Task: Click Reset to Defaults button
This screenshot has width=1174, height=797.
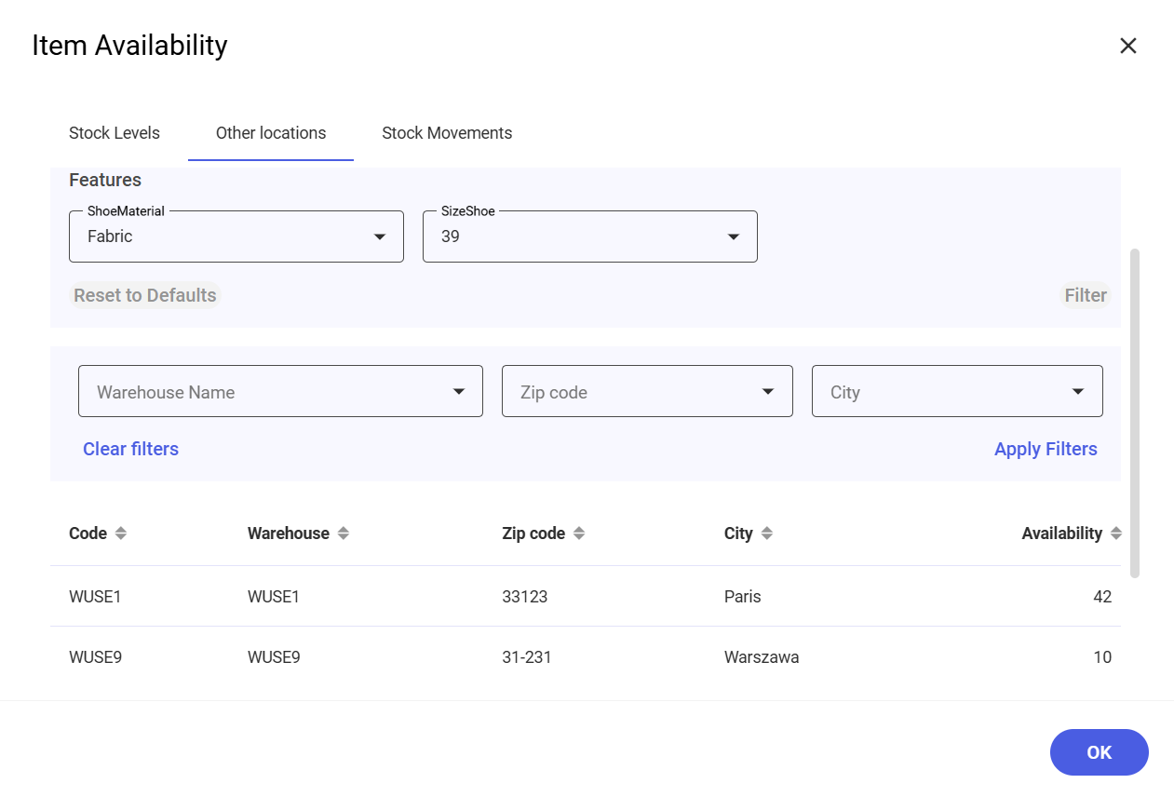Action: pyautogui.click(x=145, y=295)
